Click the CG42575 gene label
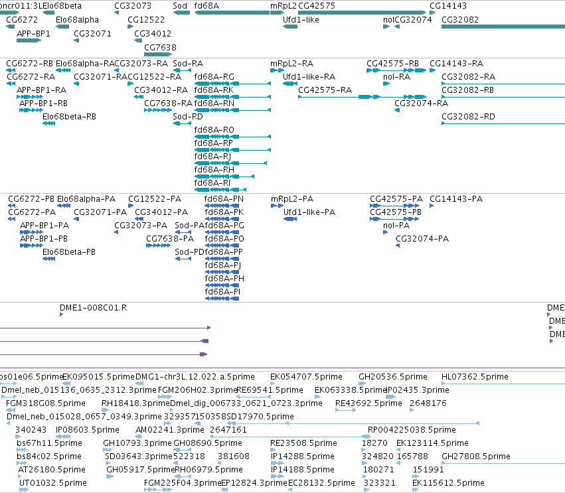565x493 pixels. click(x=317, y=6)
